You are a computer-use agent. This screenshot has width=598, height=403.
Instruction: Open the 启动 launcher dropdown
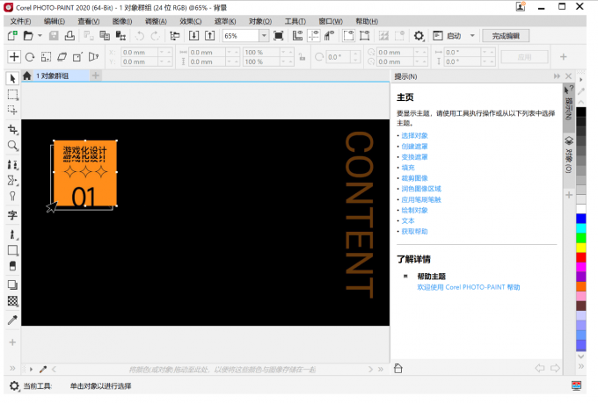click(472, 36)
